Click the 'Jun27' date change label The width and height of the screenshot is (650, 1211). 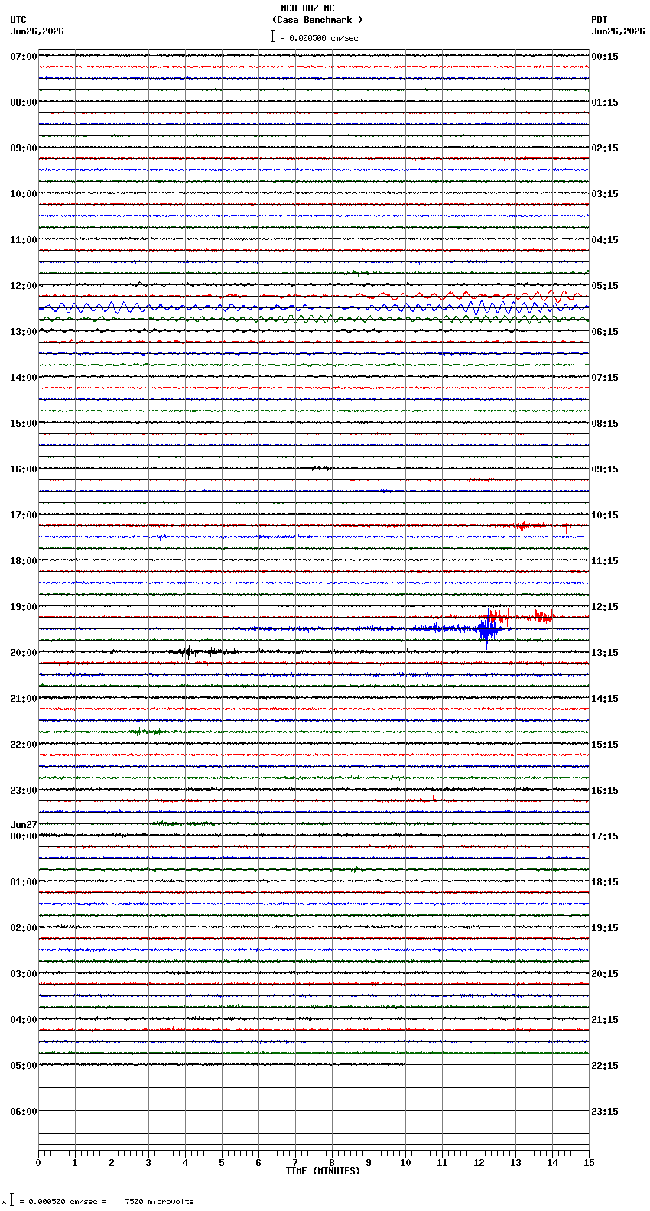pos(24,825)
